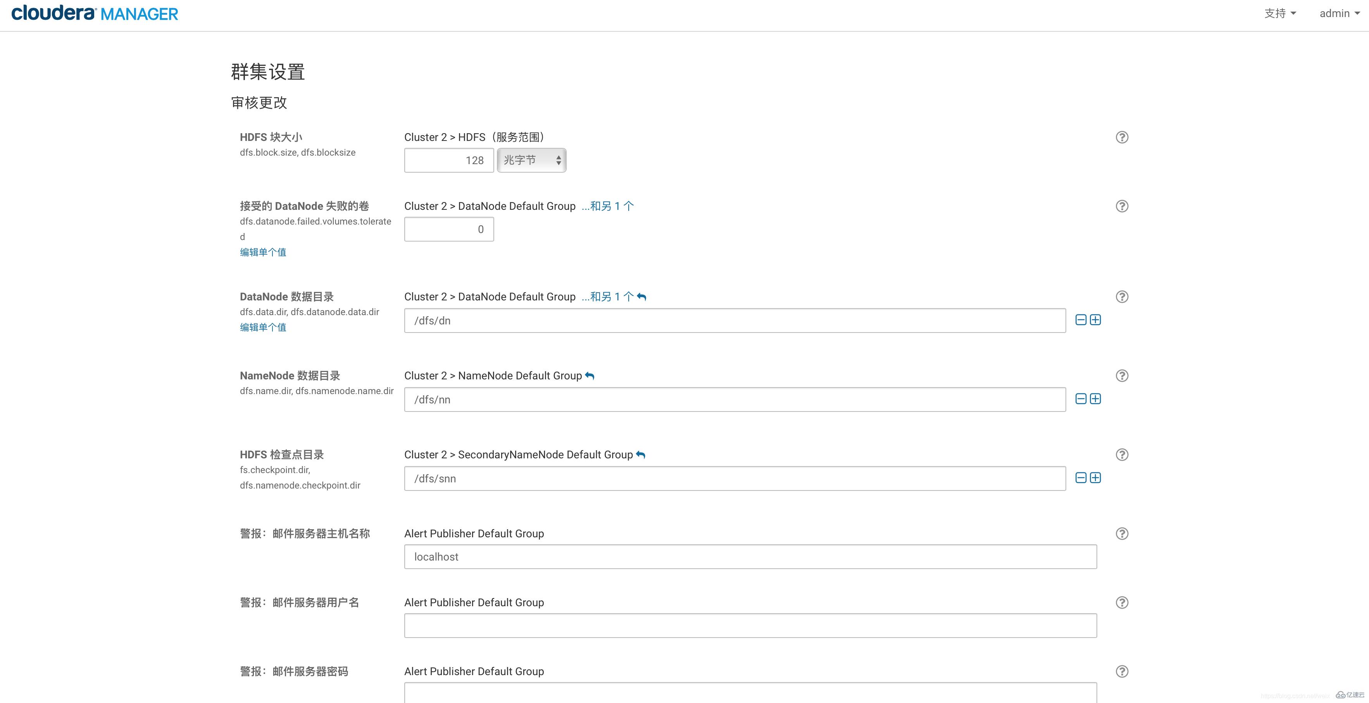
Task: Click 编辑单个值 under failed volumes tolerated
Action: coord(263,252)
